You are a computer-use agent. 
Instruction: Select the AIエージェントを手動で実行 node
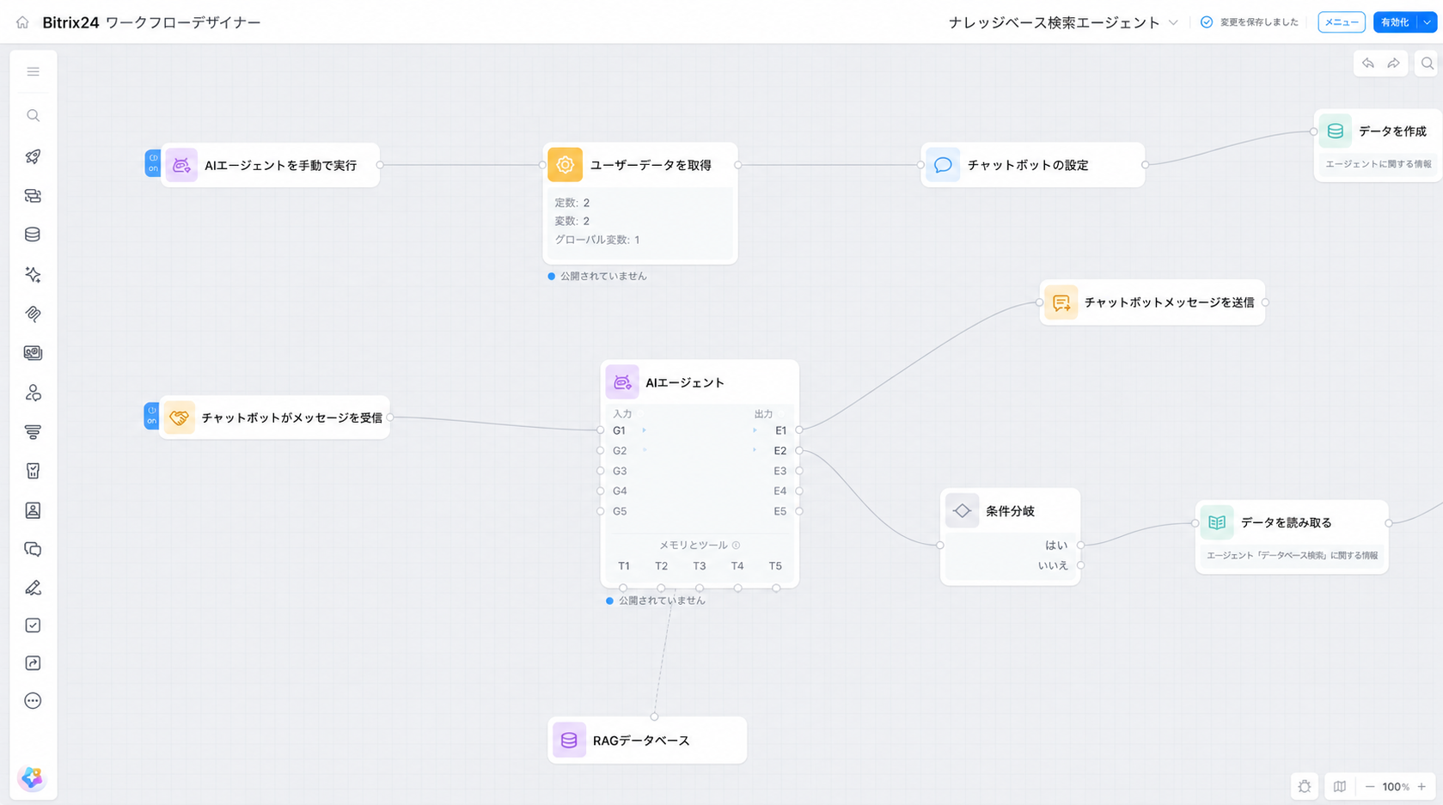coord(271,165)
